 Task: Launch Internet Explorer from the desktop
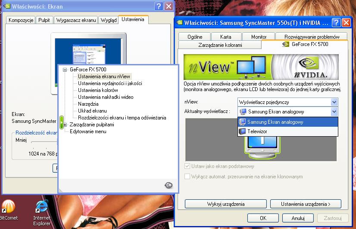click(42, 207)
